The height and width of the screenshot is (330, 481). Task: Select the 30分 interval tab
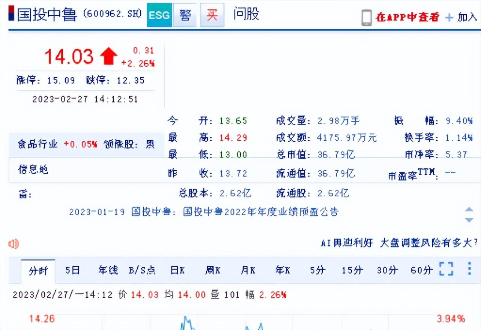[387, 270]
